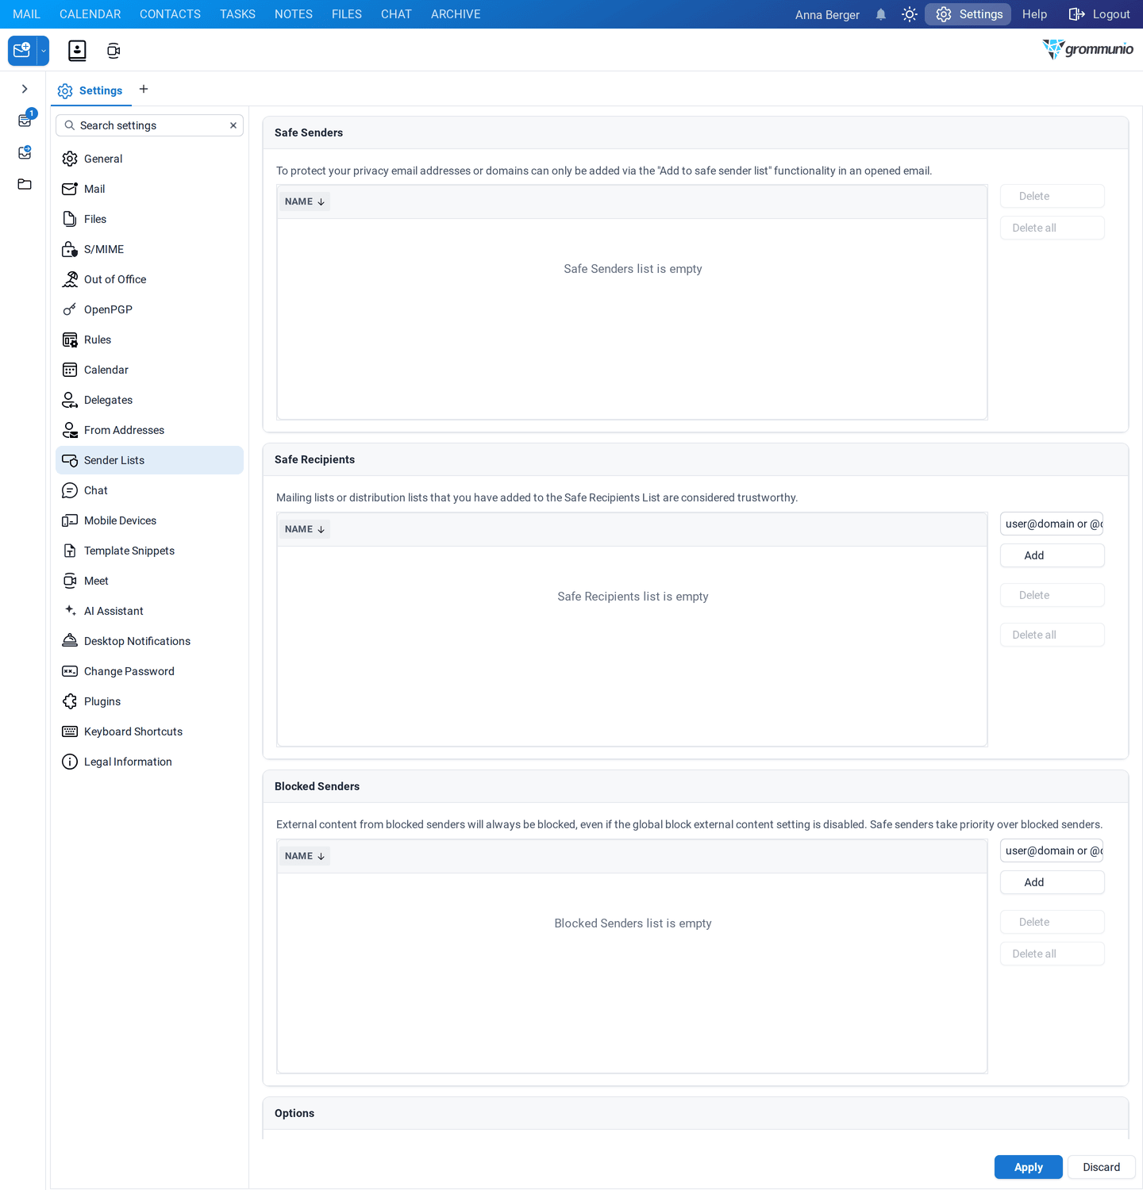Click the Meet video toolbar icon
Screen dimensions: 1143x1190
pos(114,51)
